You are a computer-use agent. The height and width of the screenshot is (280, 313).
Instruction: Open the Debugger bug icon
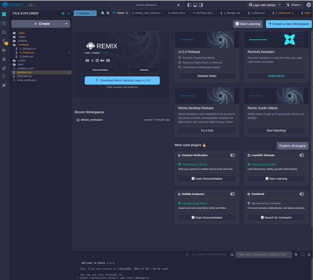(x=4, y=59)
